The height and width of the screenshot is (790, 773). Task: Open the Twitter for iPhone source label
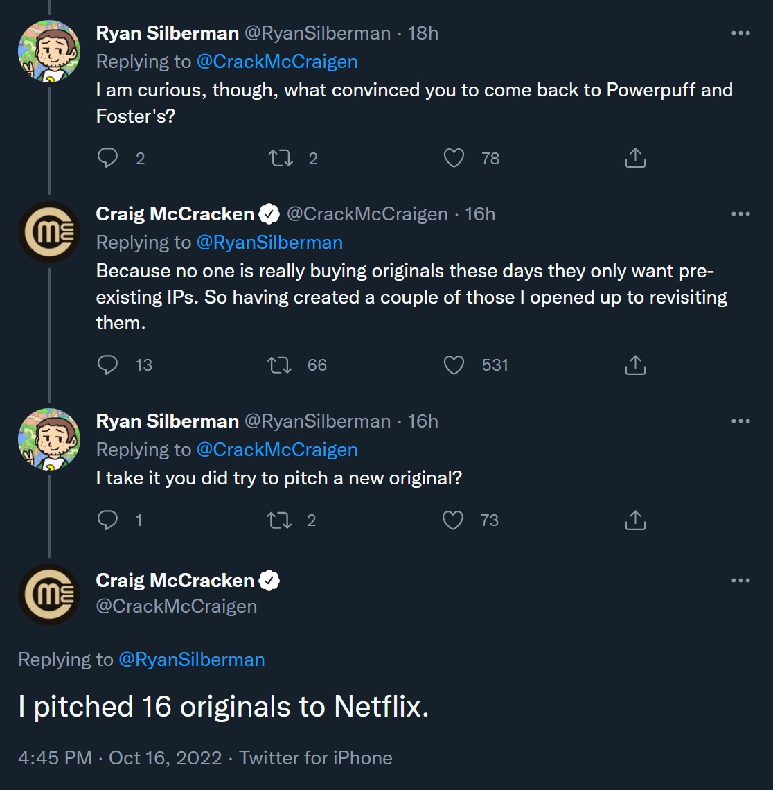(316, 758)
